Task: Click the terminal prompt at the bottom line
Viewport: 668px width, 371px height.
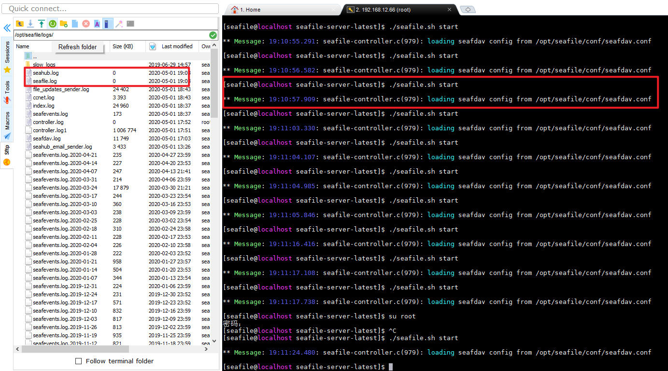Action: [308, 367]
